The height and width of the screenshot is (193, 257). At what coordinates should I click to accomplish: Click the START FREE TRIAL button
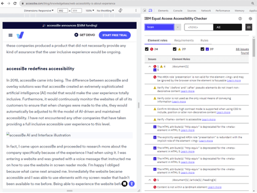(x=115, y=35)
